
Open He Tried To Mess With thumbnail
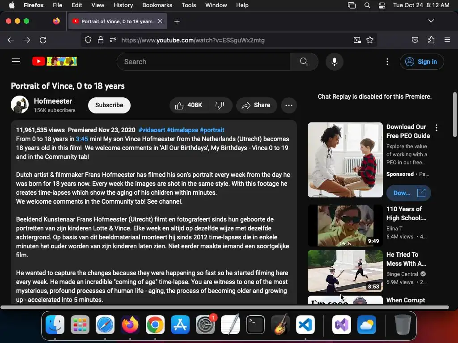click(345, 271)
